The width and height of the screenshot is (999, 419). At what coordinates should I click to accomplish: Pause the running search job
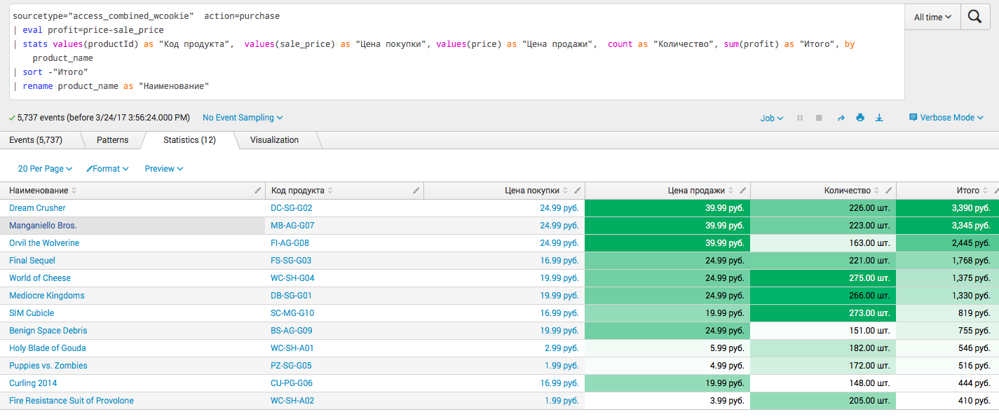pyautogui.click(x=799, y=118)
